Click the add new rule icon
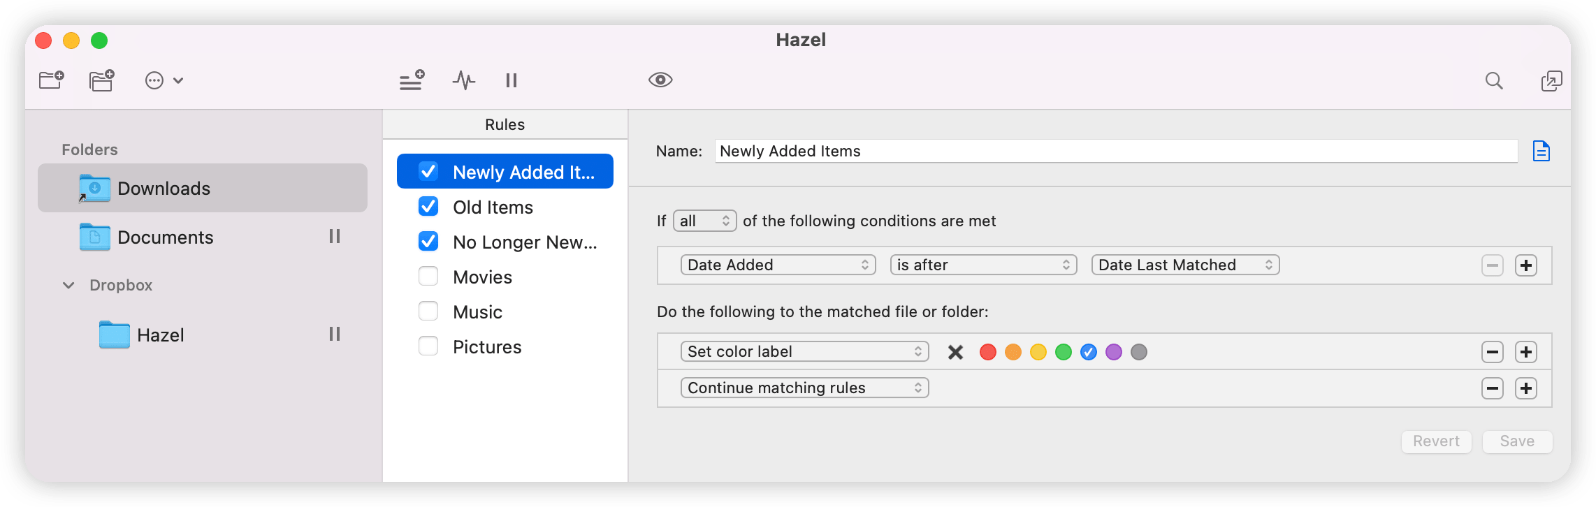 [x=412, y=80]
